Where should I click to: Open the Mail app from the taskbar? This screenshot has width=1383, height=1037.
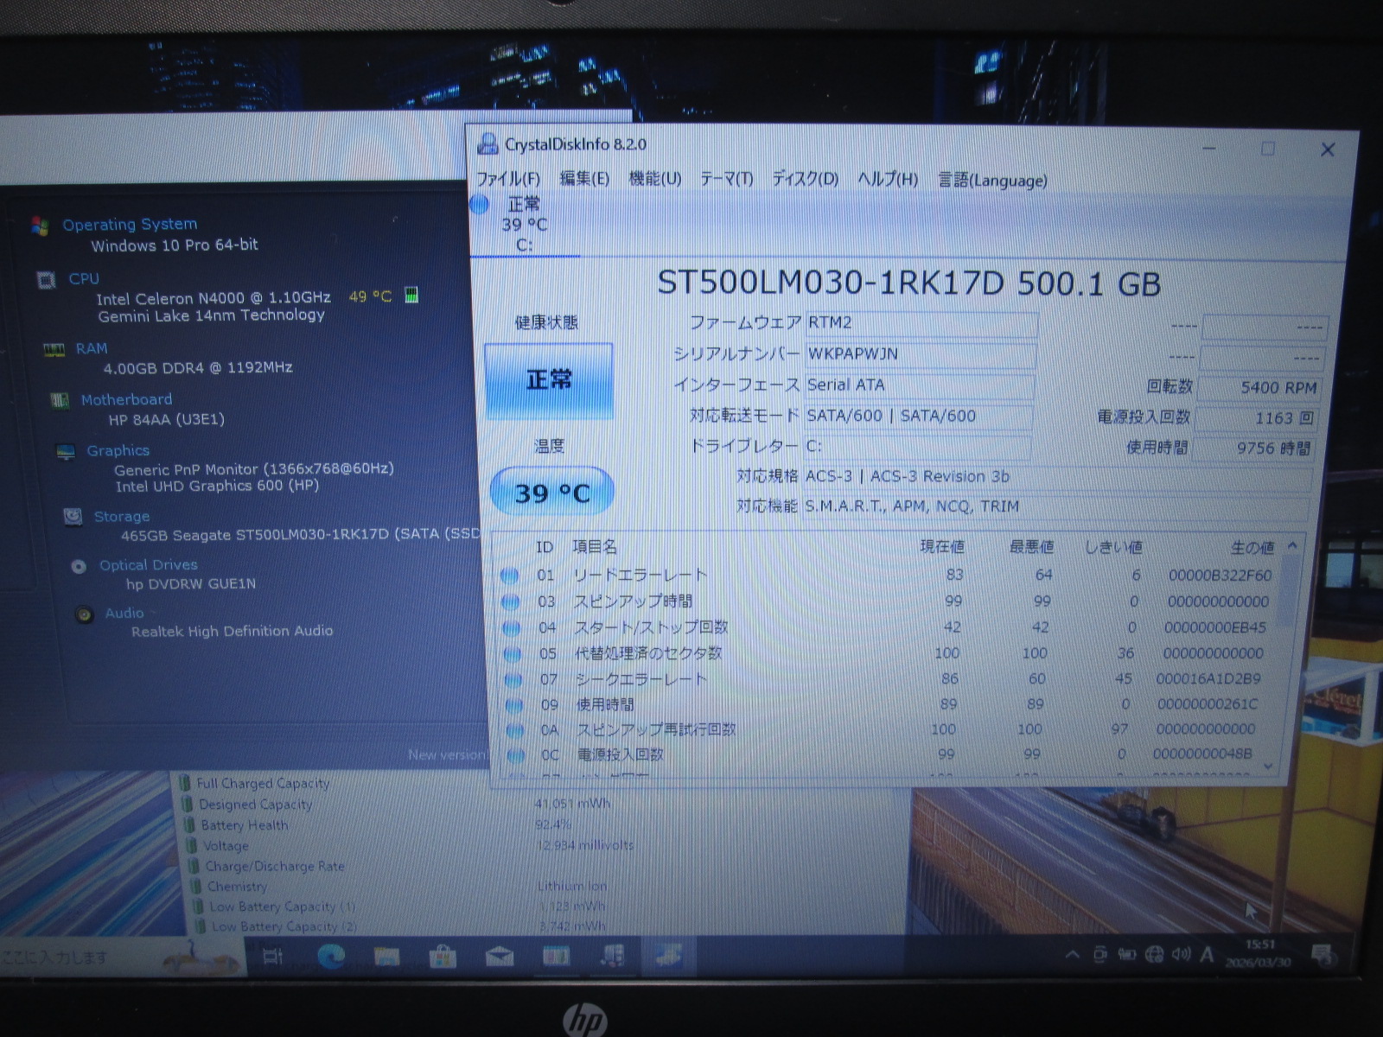499,957
